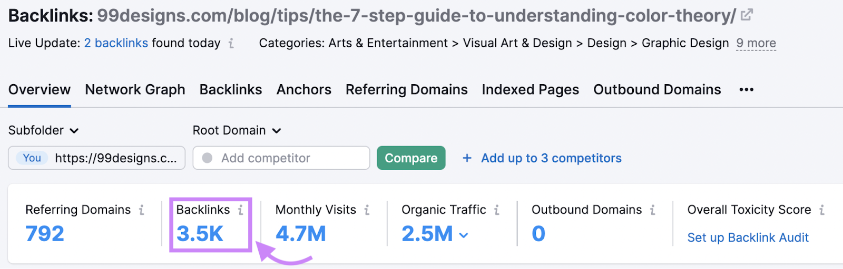Expand the Subfolder dropdown

(x=44, y=130)
